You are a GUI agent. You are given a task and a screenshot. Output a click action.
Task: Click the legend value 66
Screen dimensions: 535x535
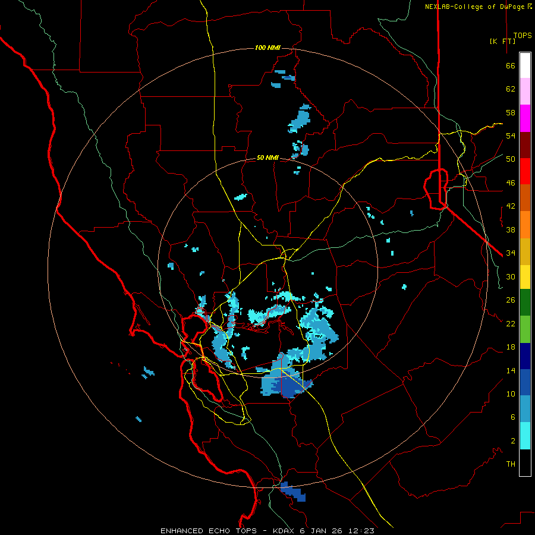tap(511, 65)
